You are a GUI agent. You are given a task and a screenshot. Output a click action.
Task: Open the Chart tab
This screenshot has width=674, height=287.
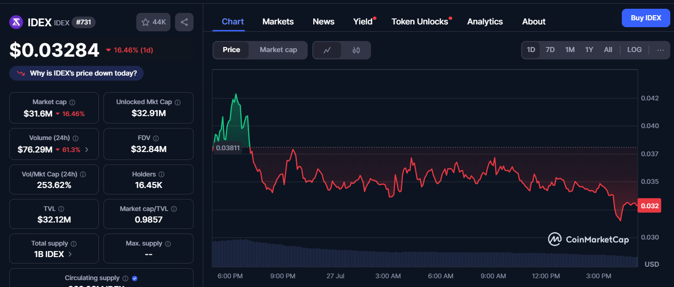[x=233, y=22]
